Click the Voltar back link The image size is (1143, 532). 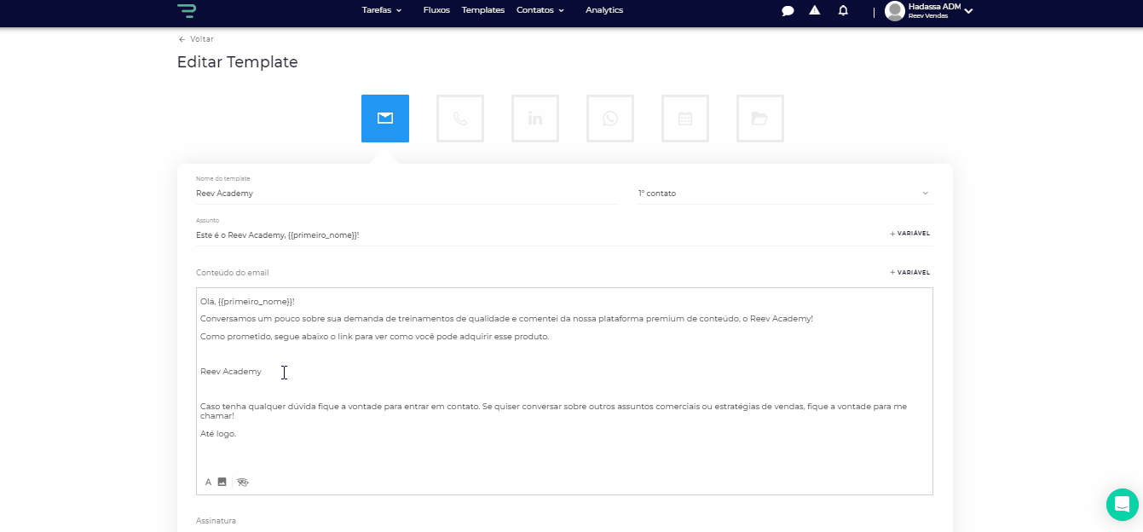coord(196,39)
